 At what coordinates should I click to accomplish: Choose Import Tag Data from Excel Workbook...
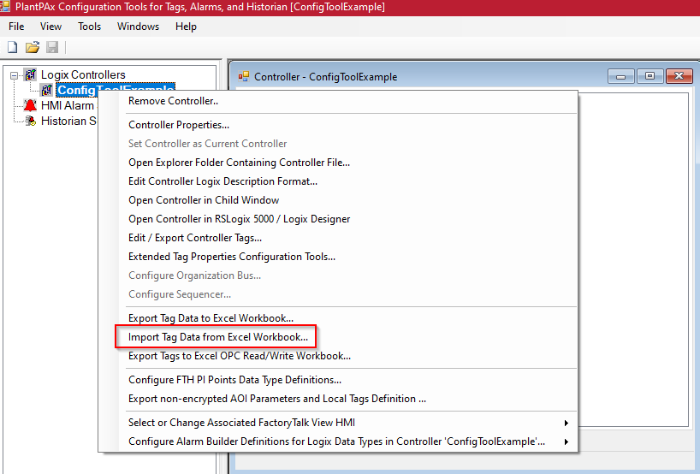click(x=218, y=337)
